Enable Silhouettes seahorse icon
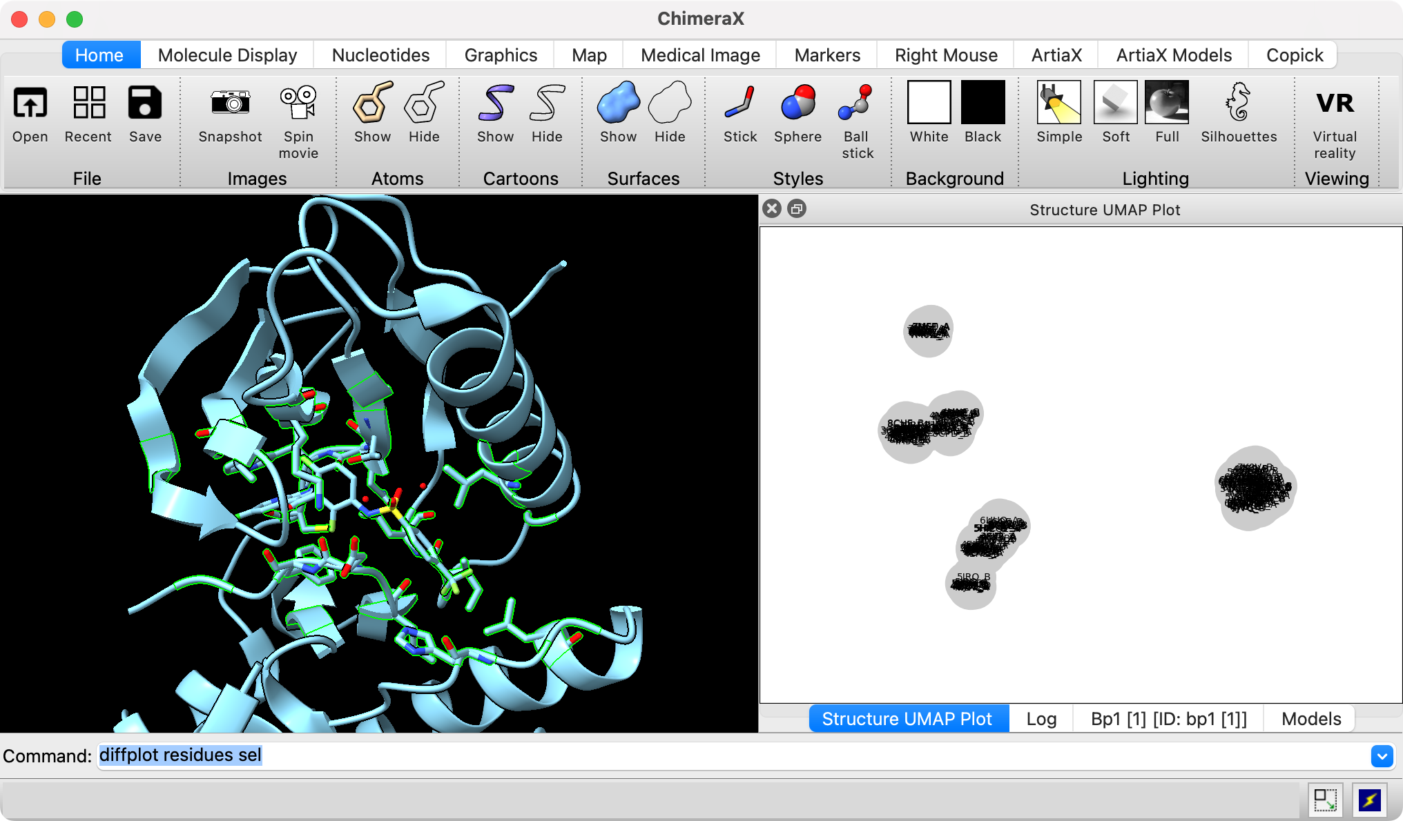The image size is (1403, 821). pos(1238,103)
